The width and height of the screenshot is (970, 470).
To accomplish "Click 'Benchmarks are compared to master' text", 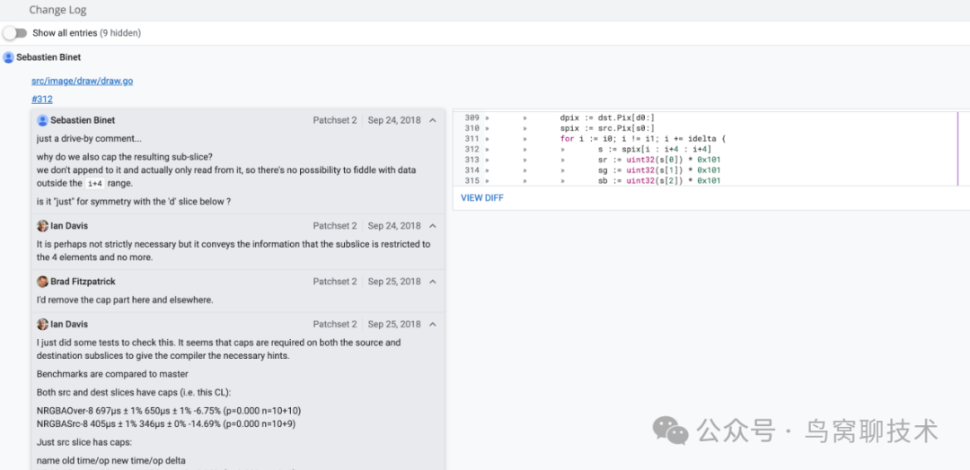I will coord(112,374).
